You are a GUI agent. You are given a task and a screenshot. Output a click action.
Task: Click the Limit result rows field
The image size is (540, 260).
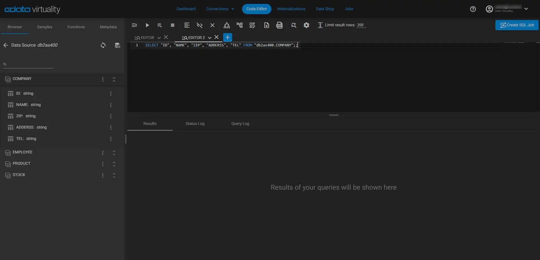[x=361, y=25]
